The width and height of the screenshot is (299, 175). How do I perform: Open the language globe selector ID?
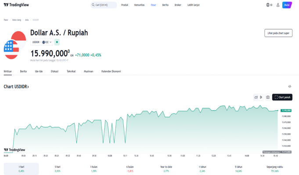pyautogui.click(x=269, y=5)
